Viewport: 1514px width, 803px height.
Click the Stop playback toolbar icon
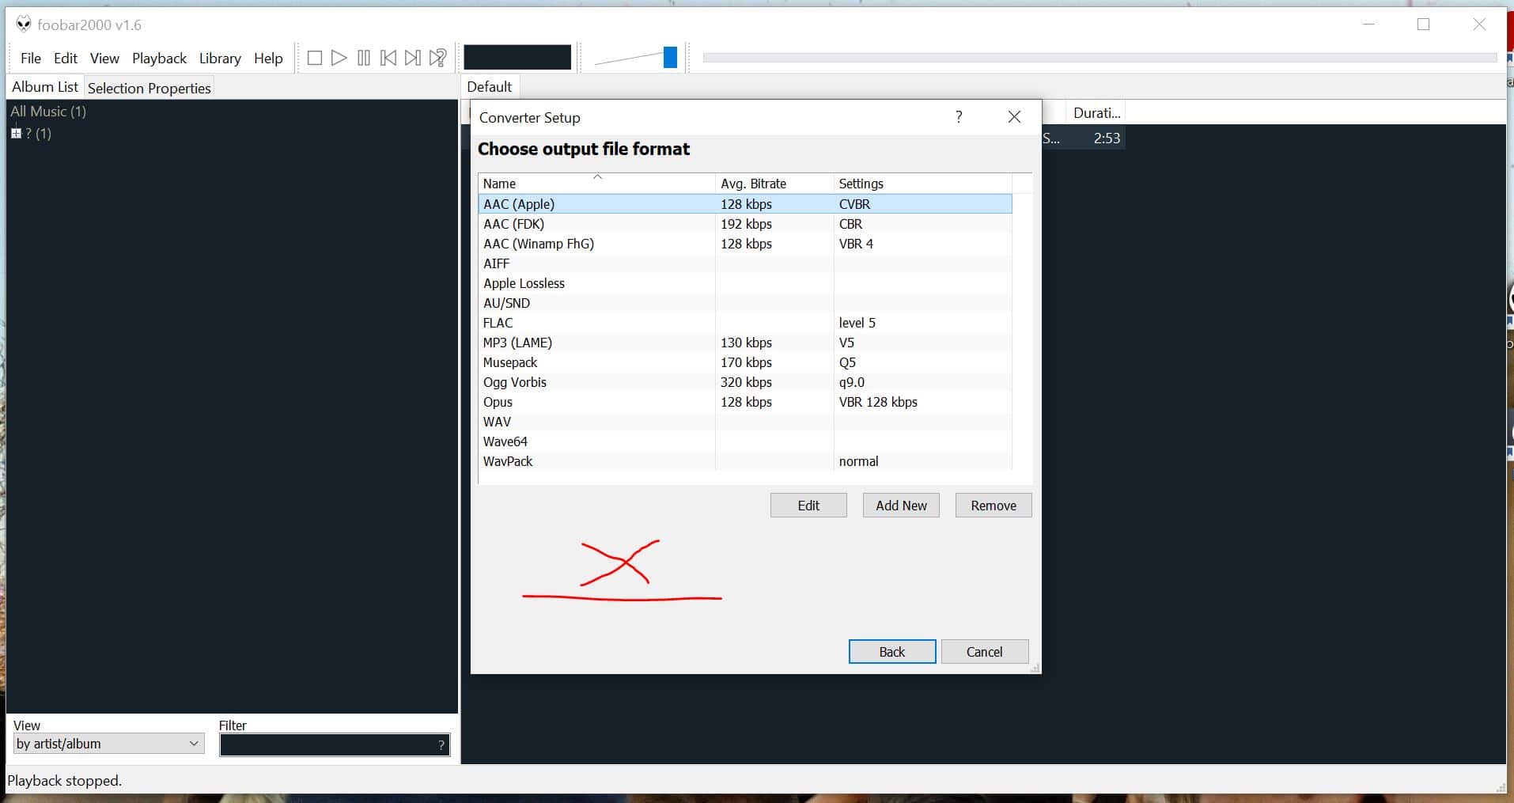[x=314, y=58]
